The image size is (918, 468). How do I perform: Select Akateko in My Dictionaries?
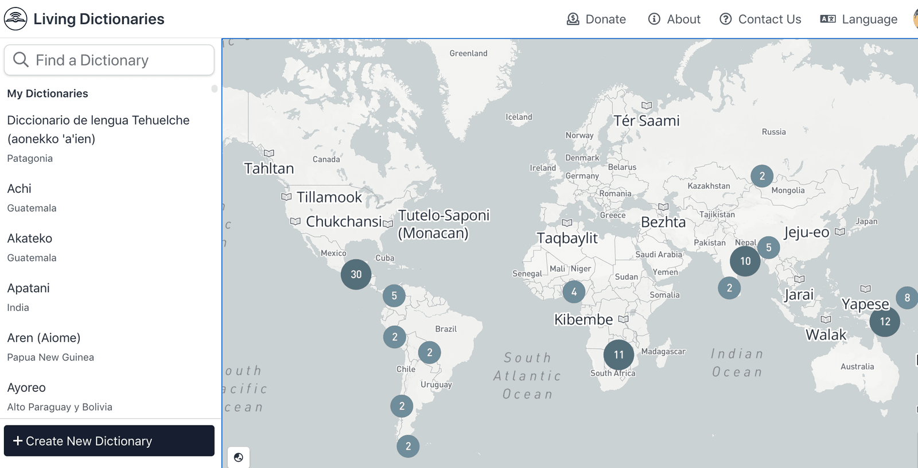pyautogui.click(x=109, y=247)
